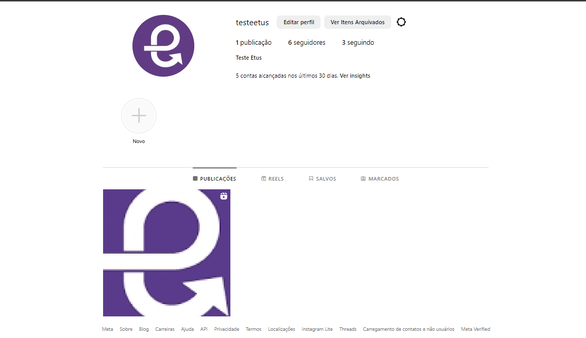Open Carregamento de contatos e não usuários link
Image resolution: width=586 pixels, height=338 pixels.
point(409,329)
